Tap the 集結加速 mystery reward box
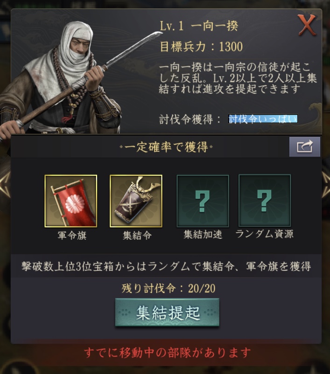Image resolution: width=330 pixels, height=374 pixels. tap(203, 201)
